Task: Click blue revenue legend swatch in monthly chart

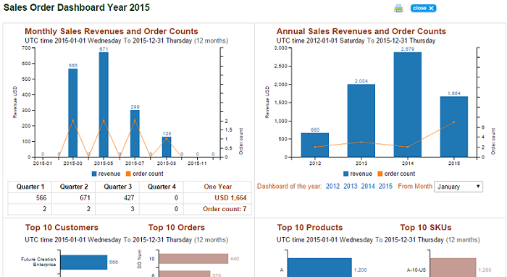Action: [x=94, y=174]
